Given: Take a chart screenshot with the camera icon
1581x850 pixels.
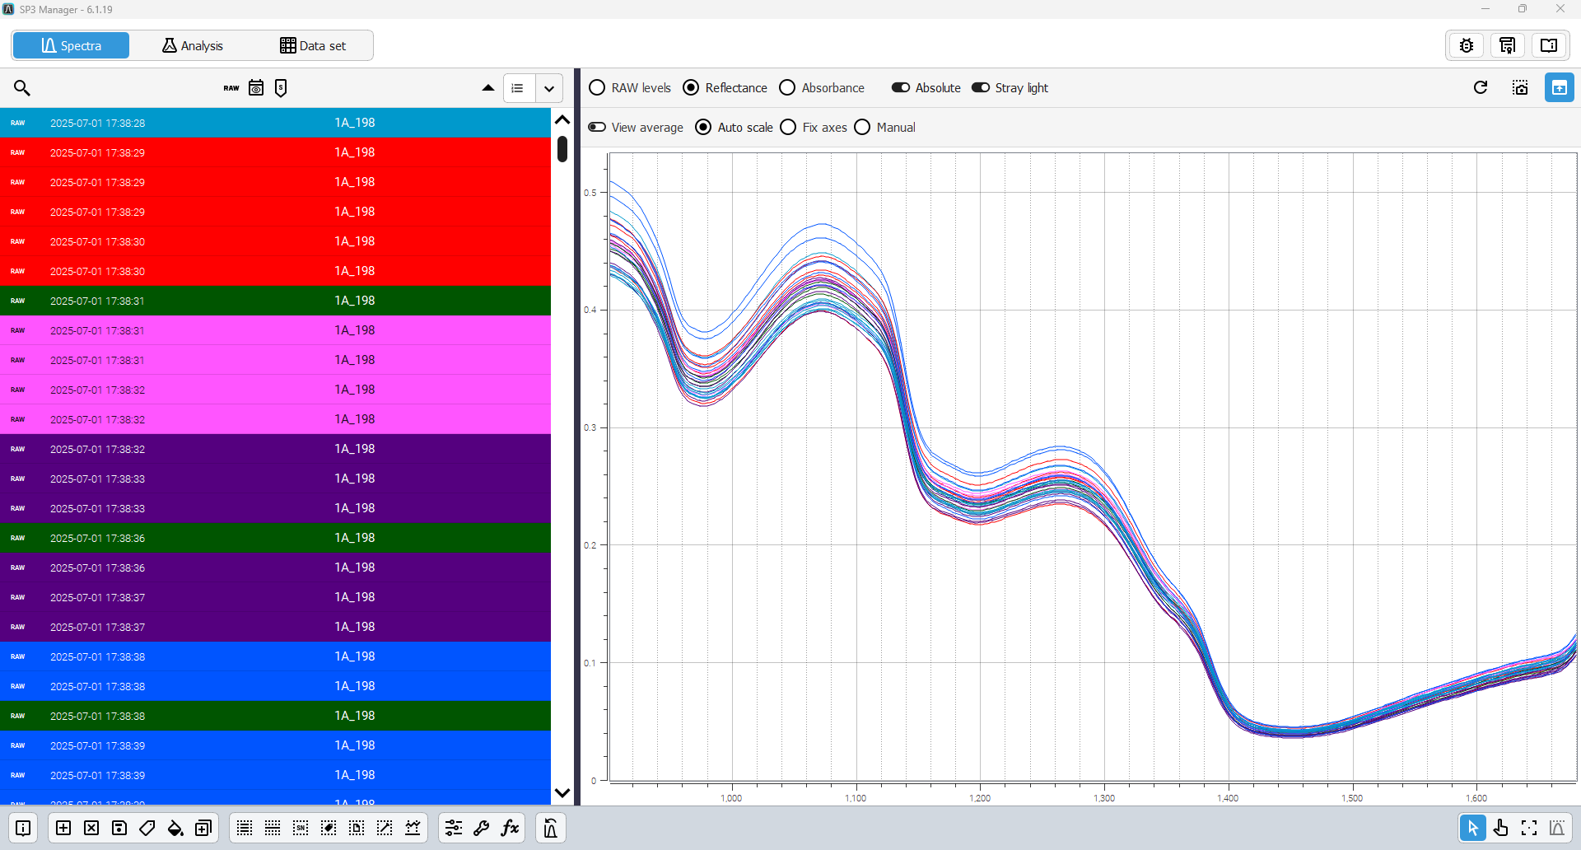Looking at the screenshot, I should (1520, 87).
